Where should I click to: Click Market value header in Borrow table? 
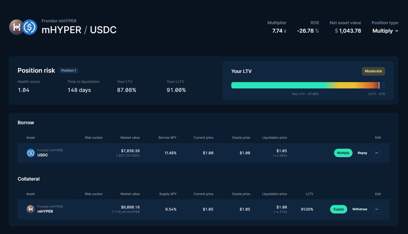[130, 138]
